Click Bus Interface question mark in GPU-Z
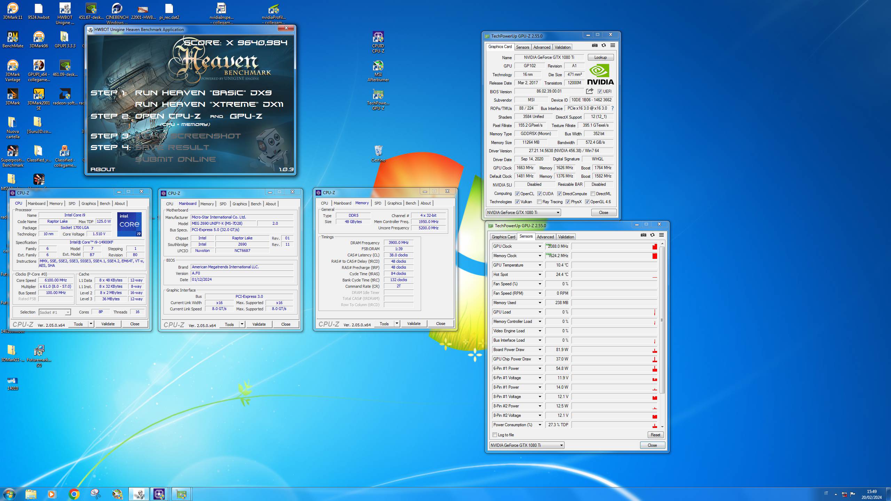 (612, 108)
